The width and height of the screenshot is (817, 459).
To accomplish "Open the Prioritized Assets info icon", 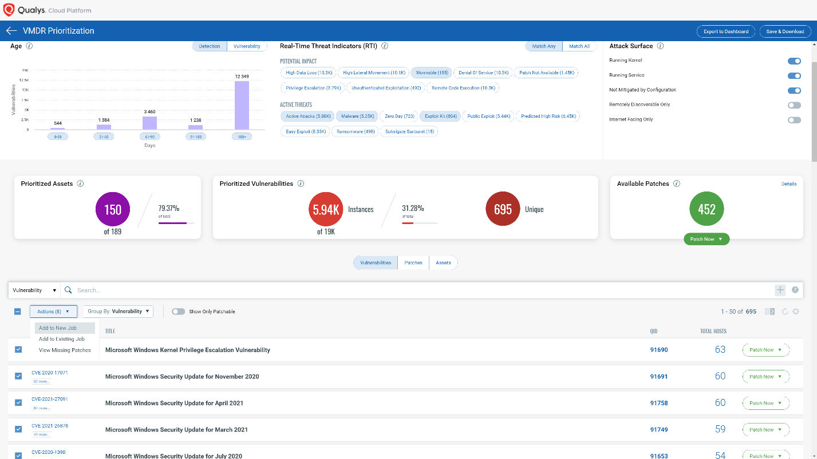I will click(x=80, y=183).
